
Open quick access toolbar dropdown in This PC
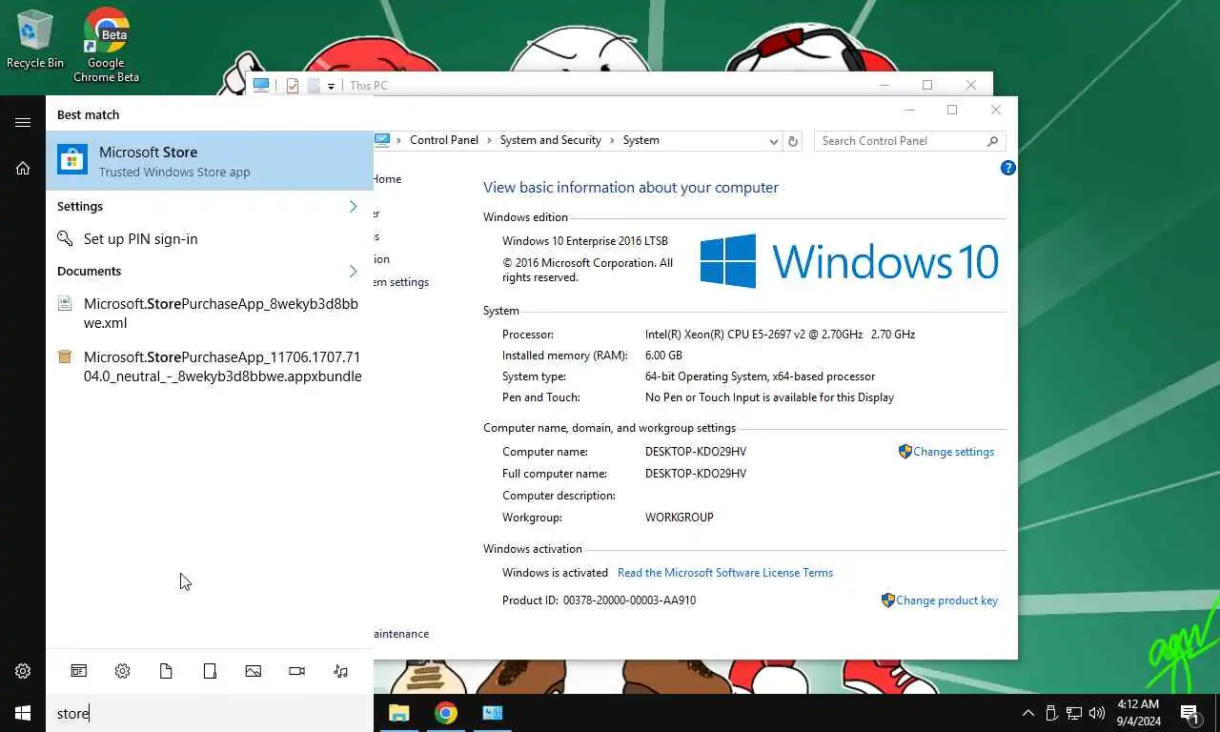pos(331,86)
